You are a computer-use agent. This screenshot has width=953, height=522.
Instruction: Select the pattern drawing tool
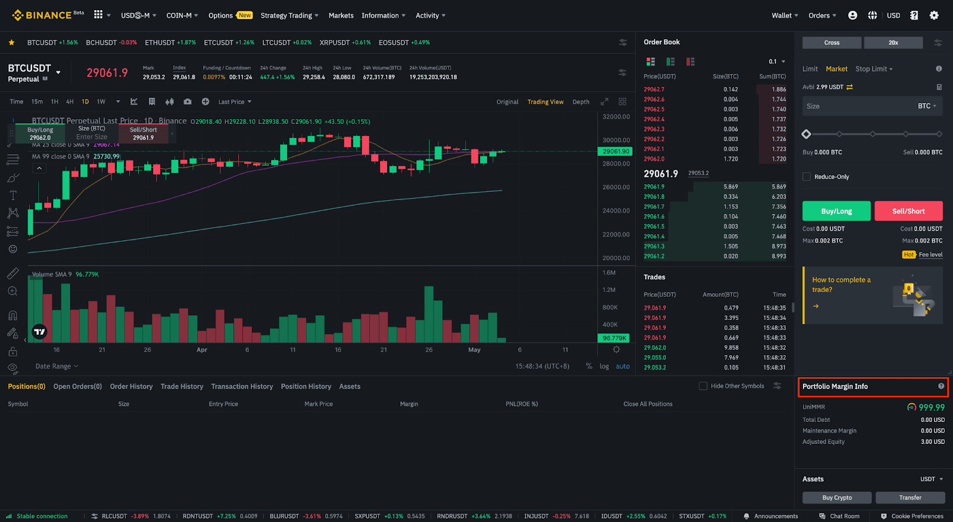click(x=13, y=213)
